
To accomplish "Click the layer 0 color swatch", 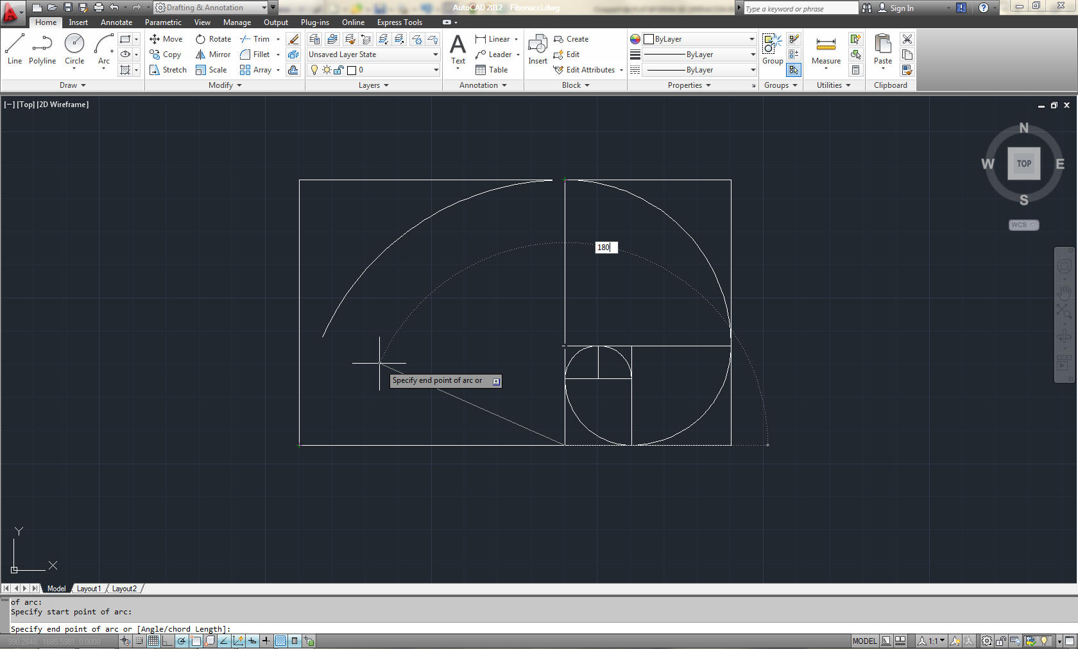I will 352,70.
